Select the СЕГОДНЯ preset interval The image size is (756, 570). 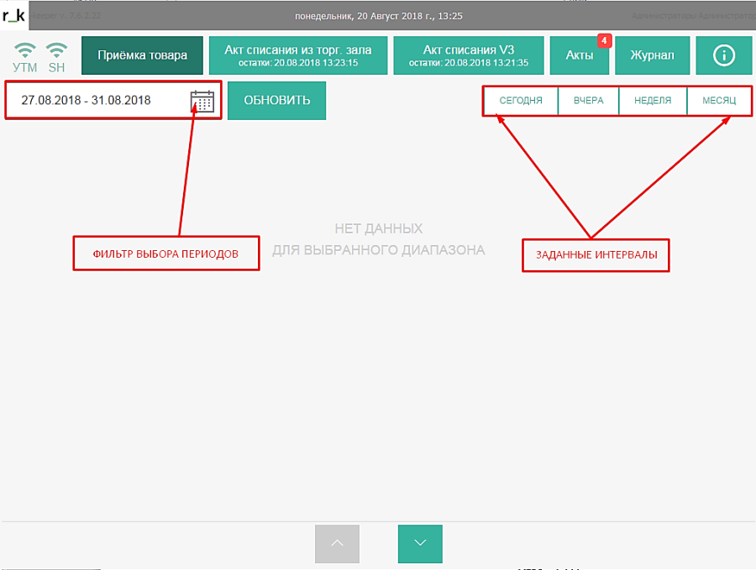click(x=521, y=101)
